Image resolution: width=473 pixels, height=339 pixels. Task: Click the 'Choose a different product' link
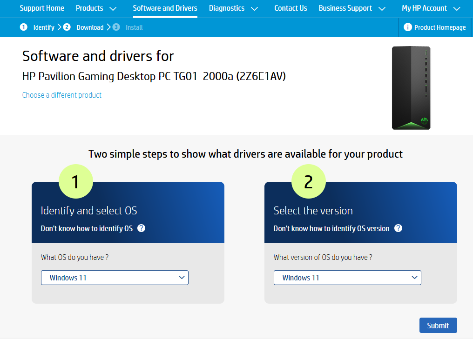[61, 95]
